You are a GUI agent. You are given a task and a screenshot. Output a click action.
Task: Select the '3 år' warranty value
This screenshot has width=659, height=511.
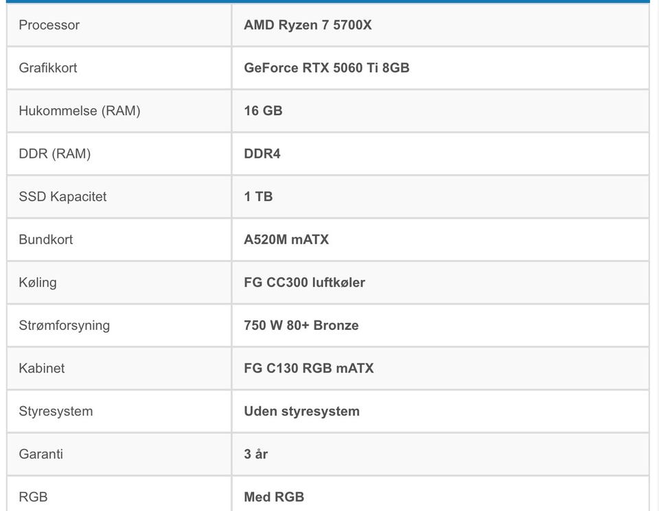click(x=255, y=454)
